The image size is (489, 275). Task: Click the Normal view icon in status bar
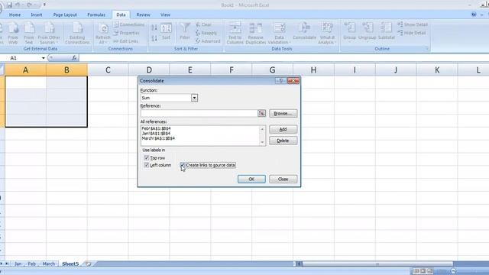point(416,271)
